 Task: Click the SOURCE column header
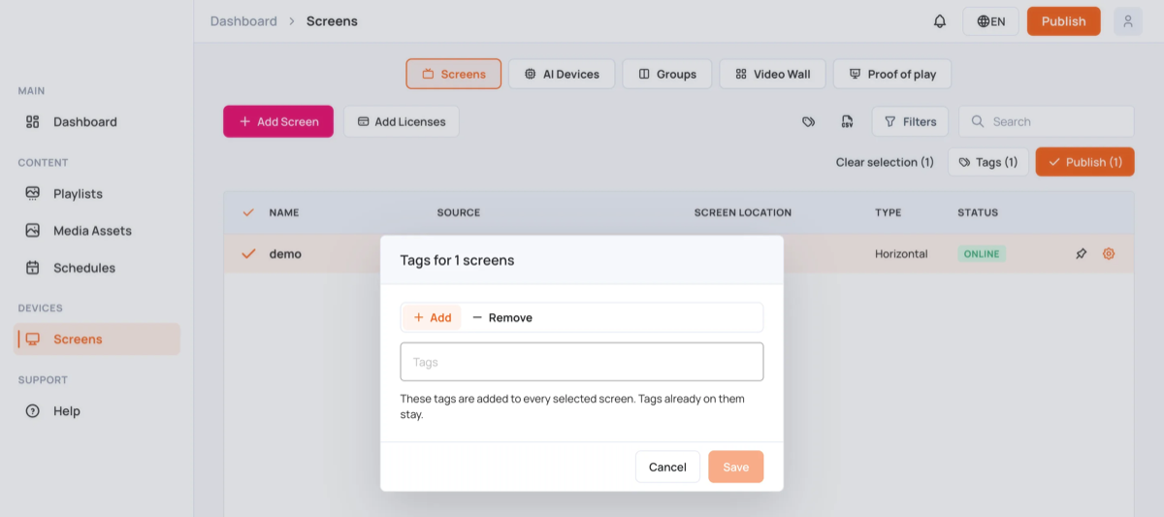coord(459,212)
